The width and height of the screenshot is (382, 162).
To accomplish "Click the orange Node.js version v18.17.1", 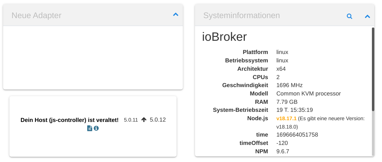I will pyautogui.click(x=286, y=118).
